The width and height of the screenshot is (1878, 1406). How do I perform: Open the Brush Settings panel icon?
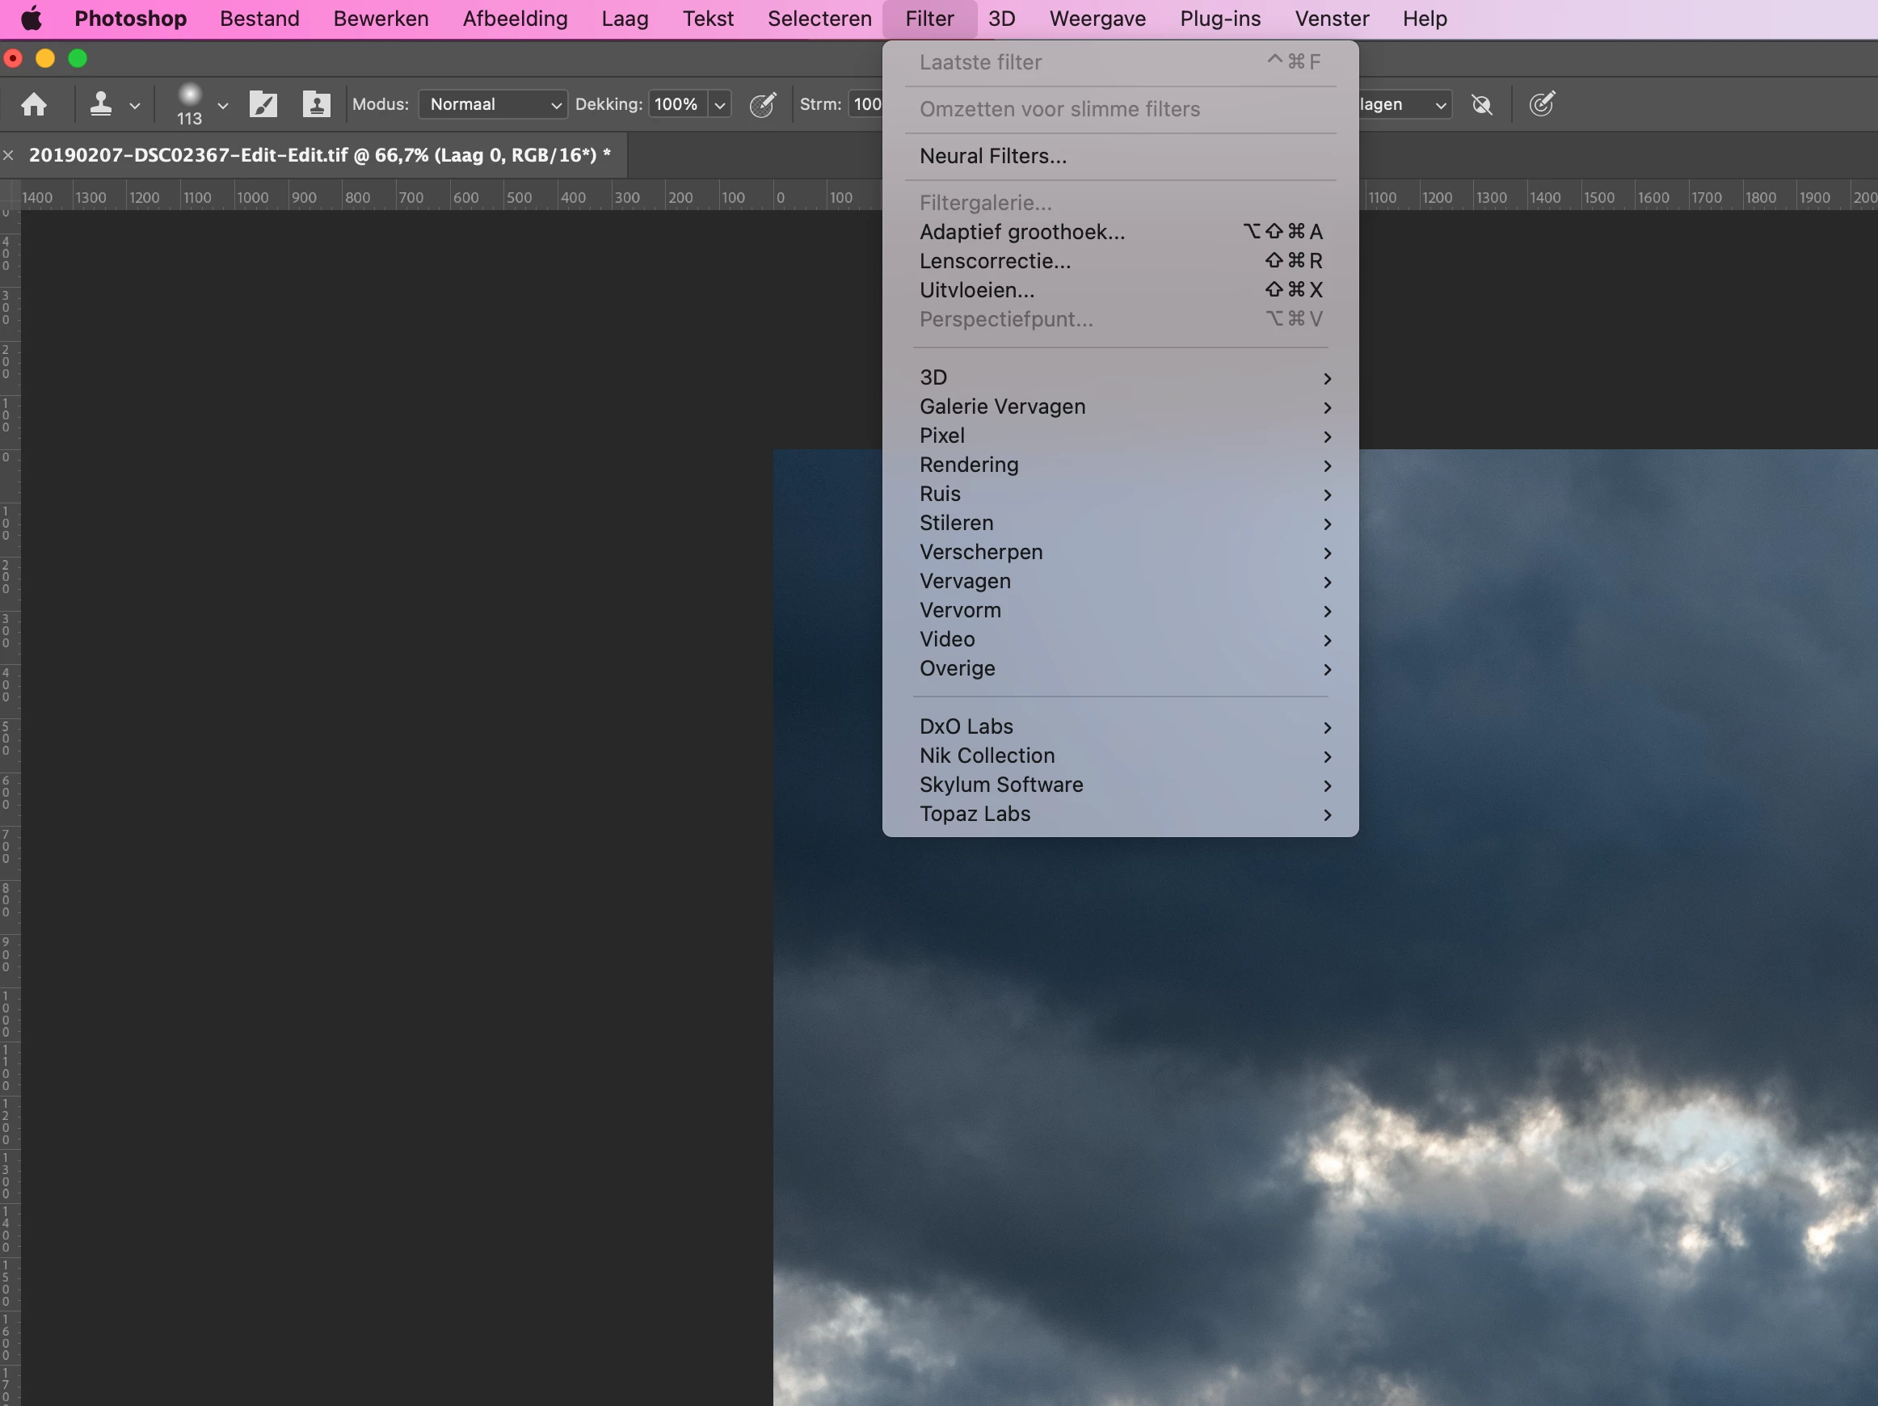coord(263,104)
